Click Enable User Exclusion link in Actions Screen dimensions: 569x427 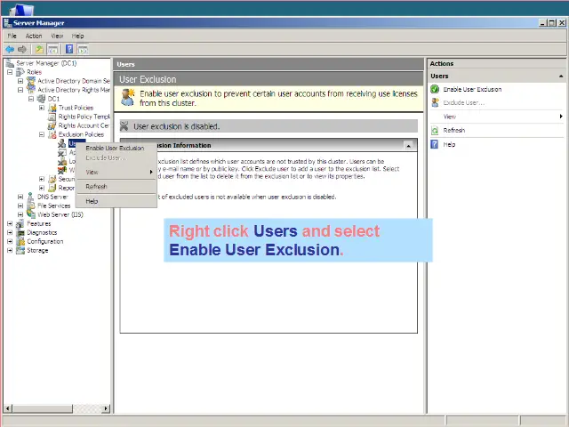472,89
